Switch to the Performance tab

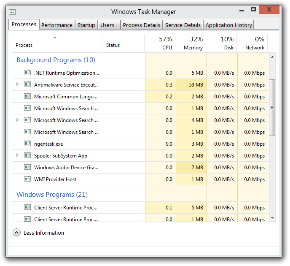tap(57, 25)
